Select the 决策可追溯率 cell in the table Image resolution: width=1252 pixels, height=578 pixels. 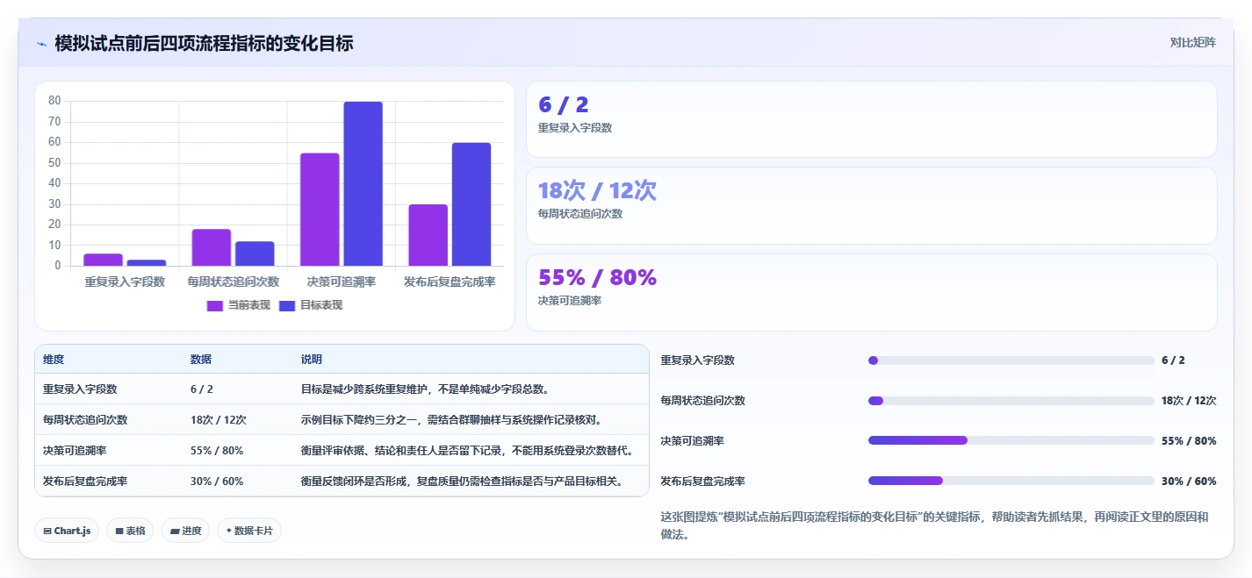click(75, 450)
